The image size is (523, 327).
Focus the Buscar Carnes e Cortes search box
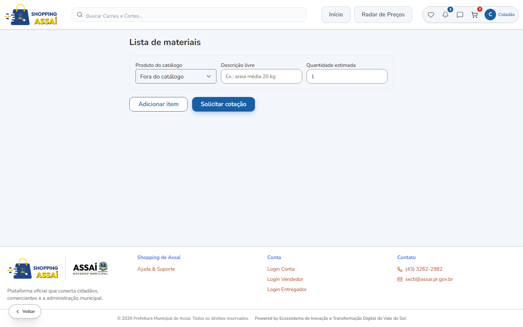click(x=189, y=15)
